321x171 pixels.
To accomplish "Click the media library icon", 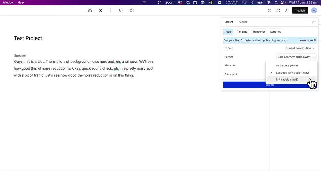I will 90,11.
